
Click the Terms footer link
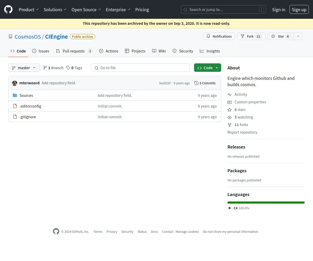pos(98,232)
